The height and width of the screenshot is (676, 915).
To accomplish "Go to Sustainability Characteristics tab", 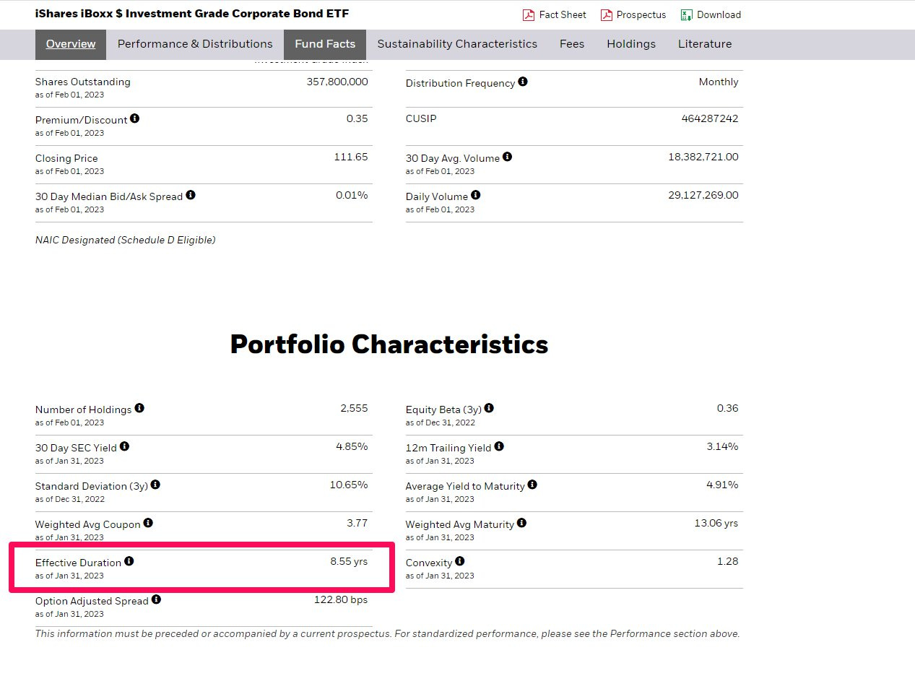I will click(x=457, y=44).
